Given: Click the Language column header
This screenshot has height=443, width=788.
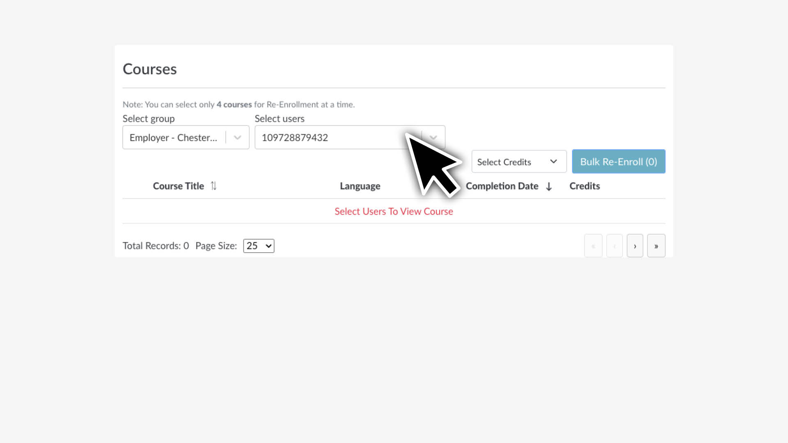Looking at the screenshot, I should [x=360, y=186].
